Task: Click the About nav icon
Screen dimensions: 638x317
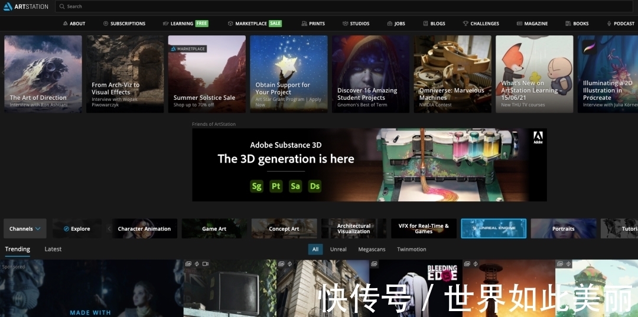Action: click(x=65, y=24)
